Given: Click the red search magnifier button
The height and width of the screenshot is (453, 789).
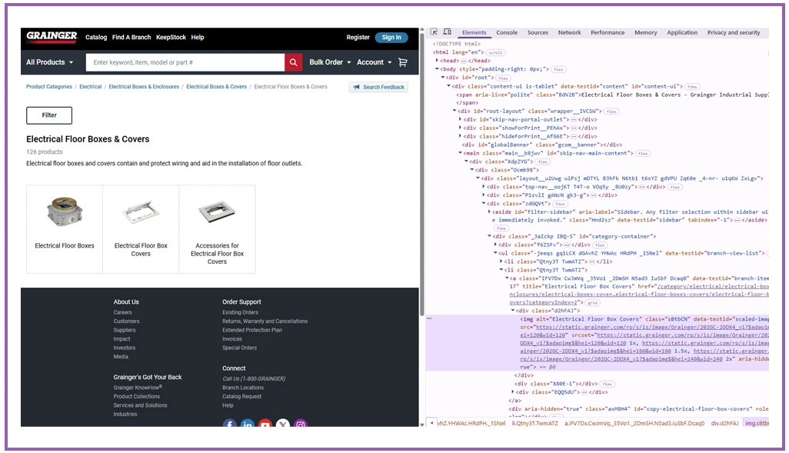Looking at the screenshot, I should tap(293, 62).
